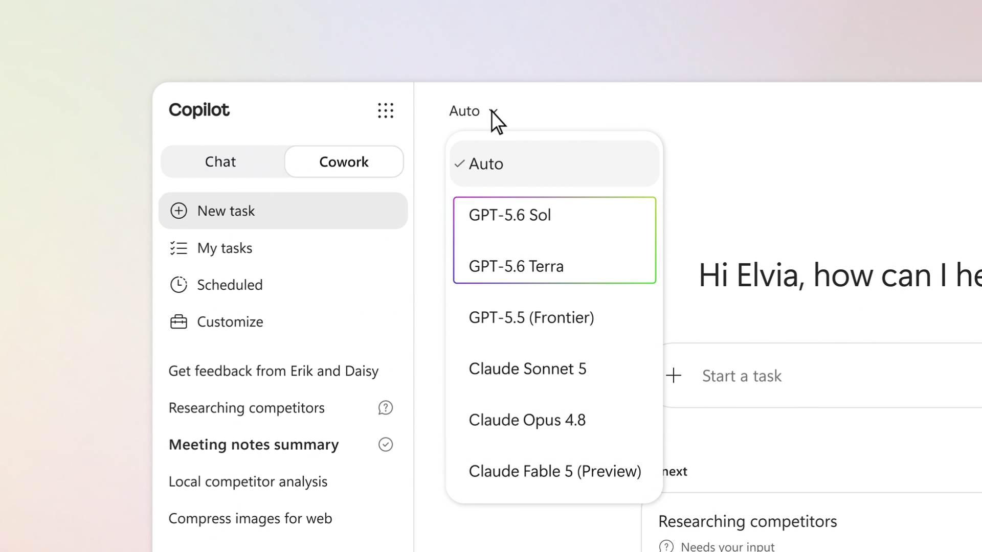
Task: Click the plus icon in Start a task box
Action: 674,376
